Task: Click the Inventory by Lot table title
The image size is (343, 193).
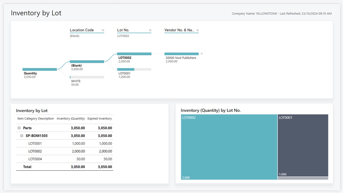Action: coord(32,110)
